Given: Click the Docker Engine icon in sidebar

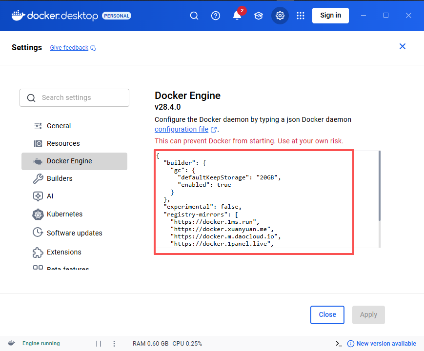Looking at the screenshot, I should (38, 161).
